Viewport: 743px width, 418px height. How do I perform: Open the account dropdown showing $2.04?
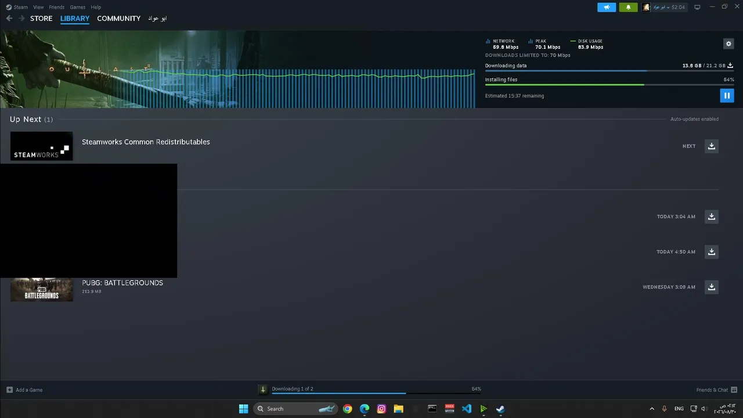pyautogui.click(x=664, y=7)
